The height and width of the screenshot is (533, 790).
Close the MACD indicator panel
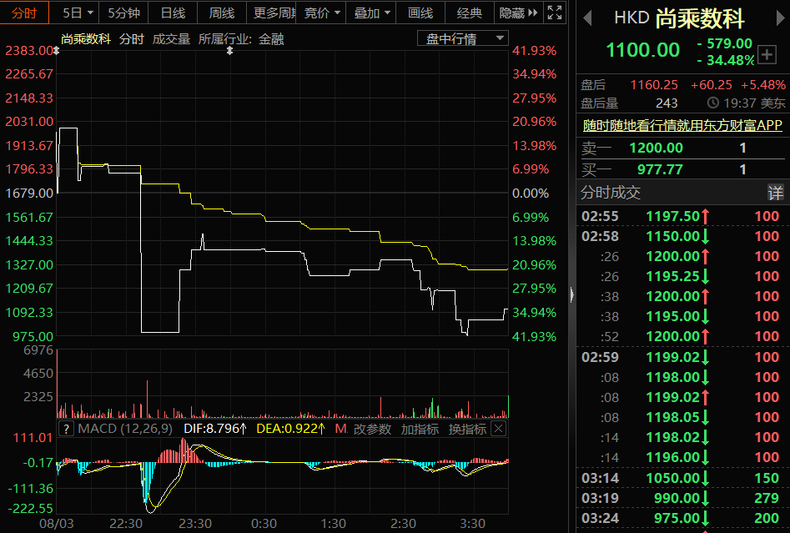[x=498, y=429]
